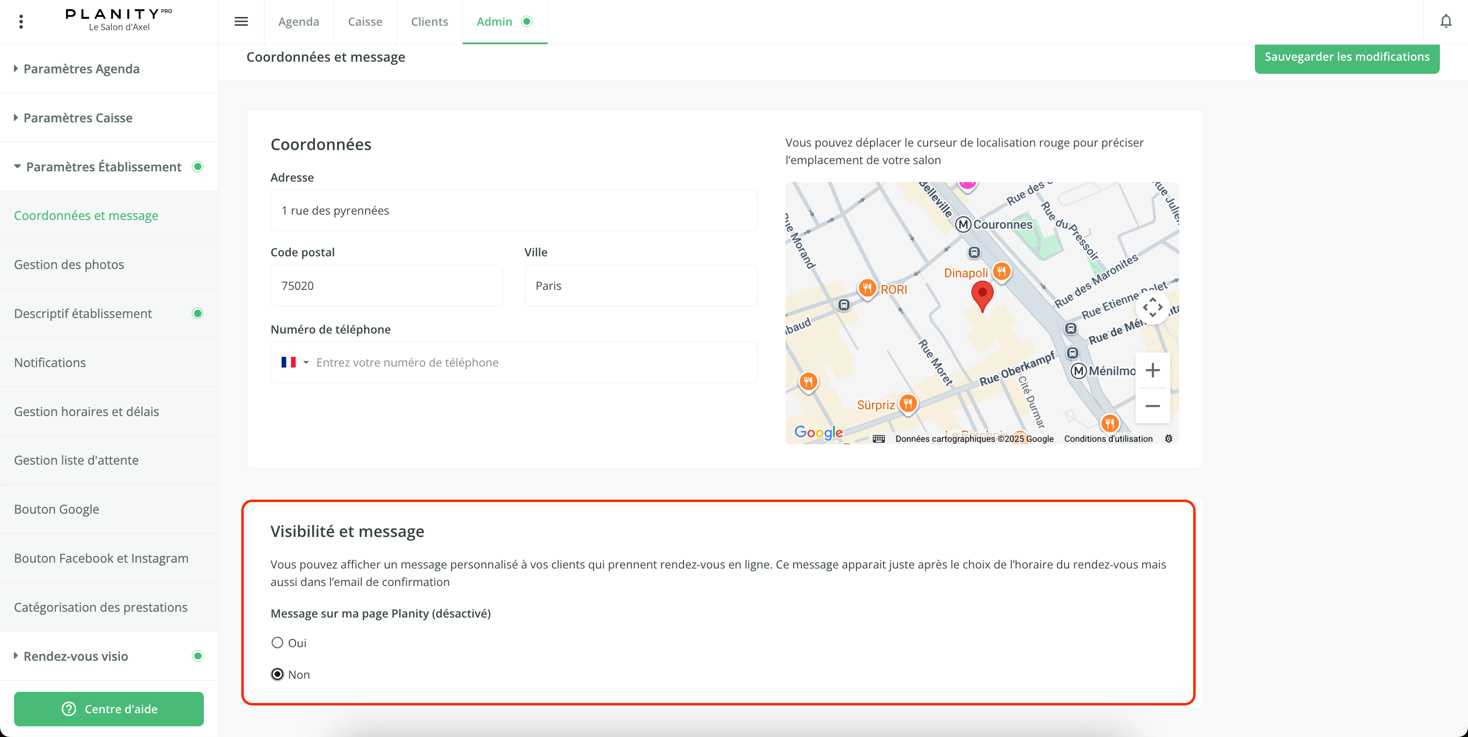
Task: Click the Couronnes metro station icon
Action: [x=963, y=225]
